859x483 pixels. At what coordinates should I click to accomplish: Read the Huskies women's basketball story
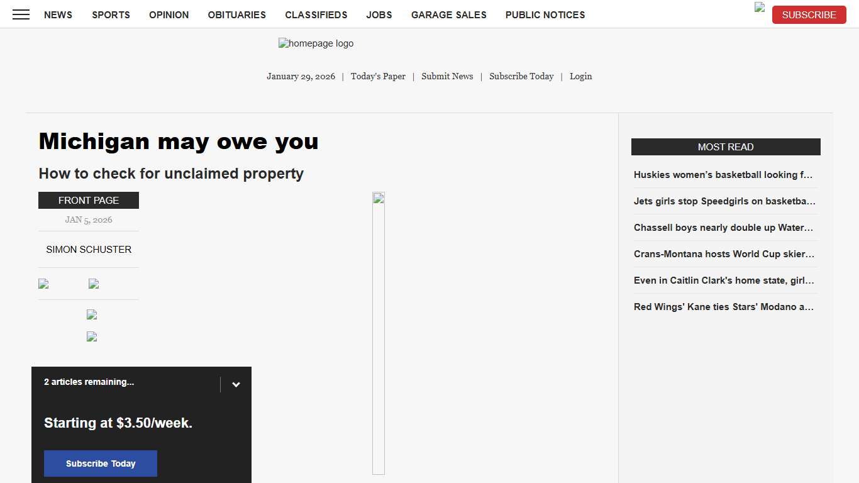pyautogui.click(x=723, y=175)
